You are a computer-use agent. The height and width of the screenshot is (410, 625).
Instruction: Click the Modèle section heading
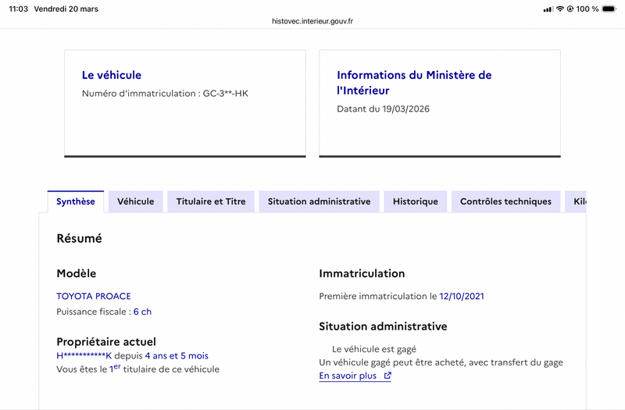pyautogui.click(x=76, y=273)
